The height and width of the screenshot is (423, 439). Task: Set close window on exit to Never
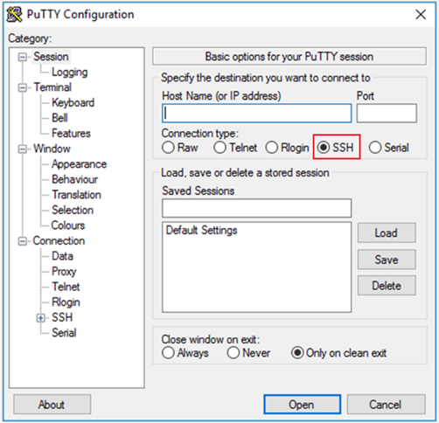(x=248, y=353)
